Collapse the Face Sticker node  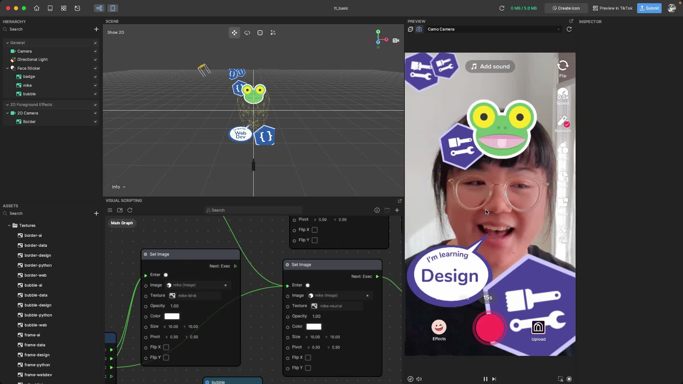(x=7, y=68)
